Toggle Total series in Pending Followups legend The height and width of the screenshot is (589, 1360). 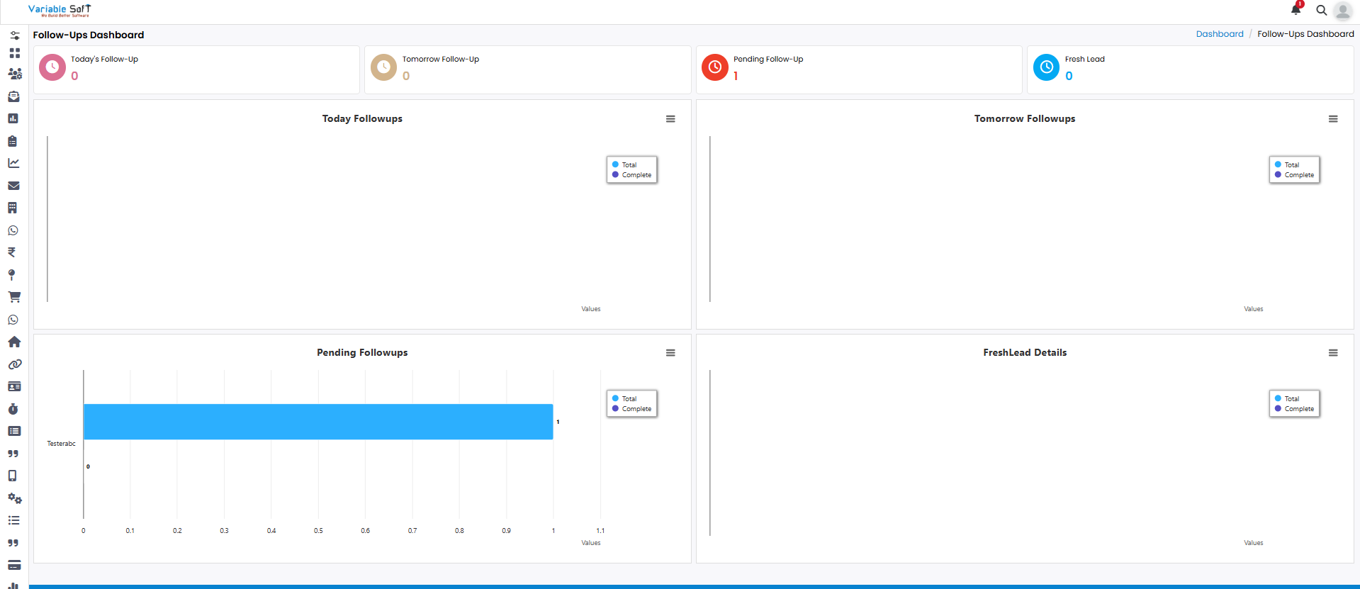[x=624, y=398]
